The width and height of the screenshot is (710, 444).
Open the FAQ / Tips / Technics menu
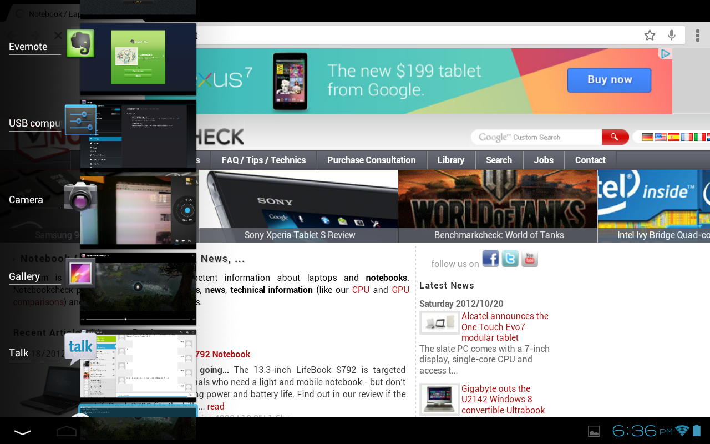[263, 160]
